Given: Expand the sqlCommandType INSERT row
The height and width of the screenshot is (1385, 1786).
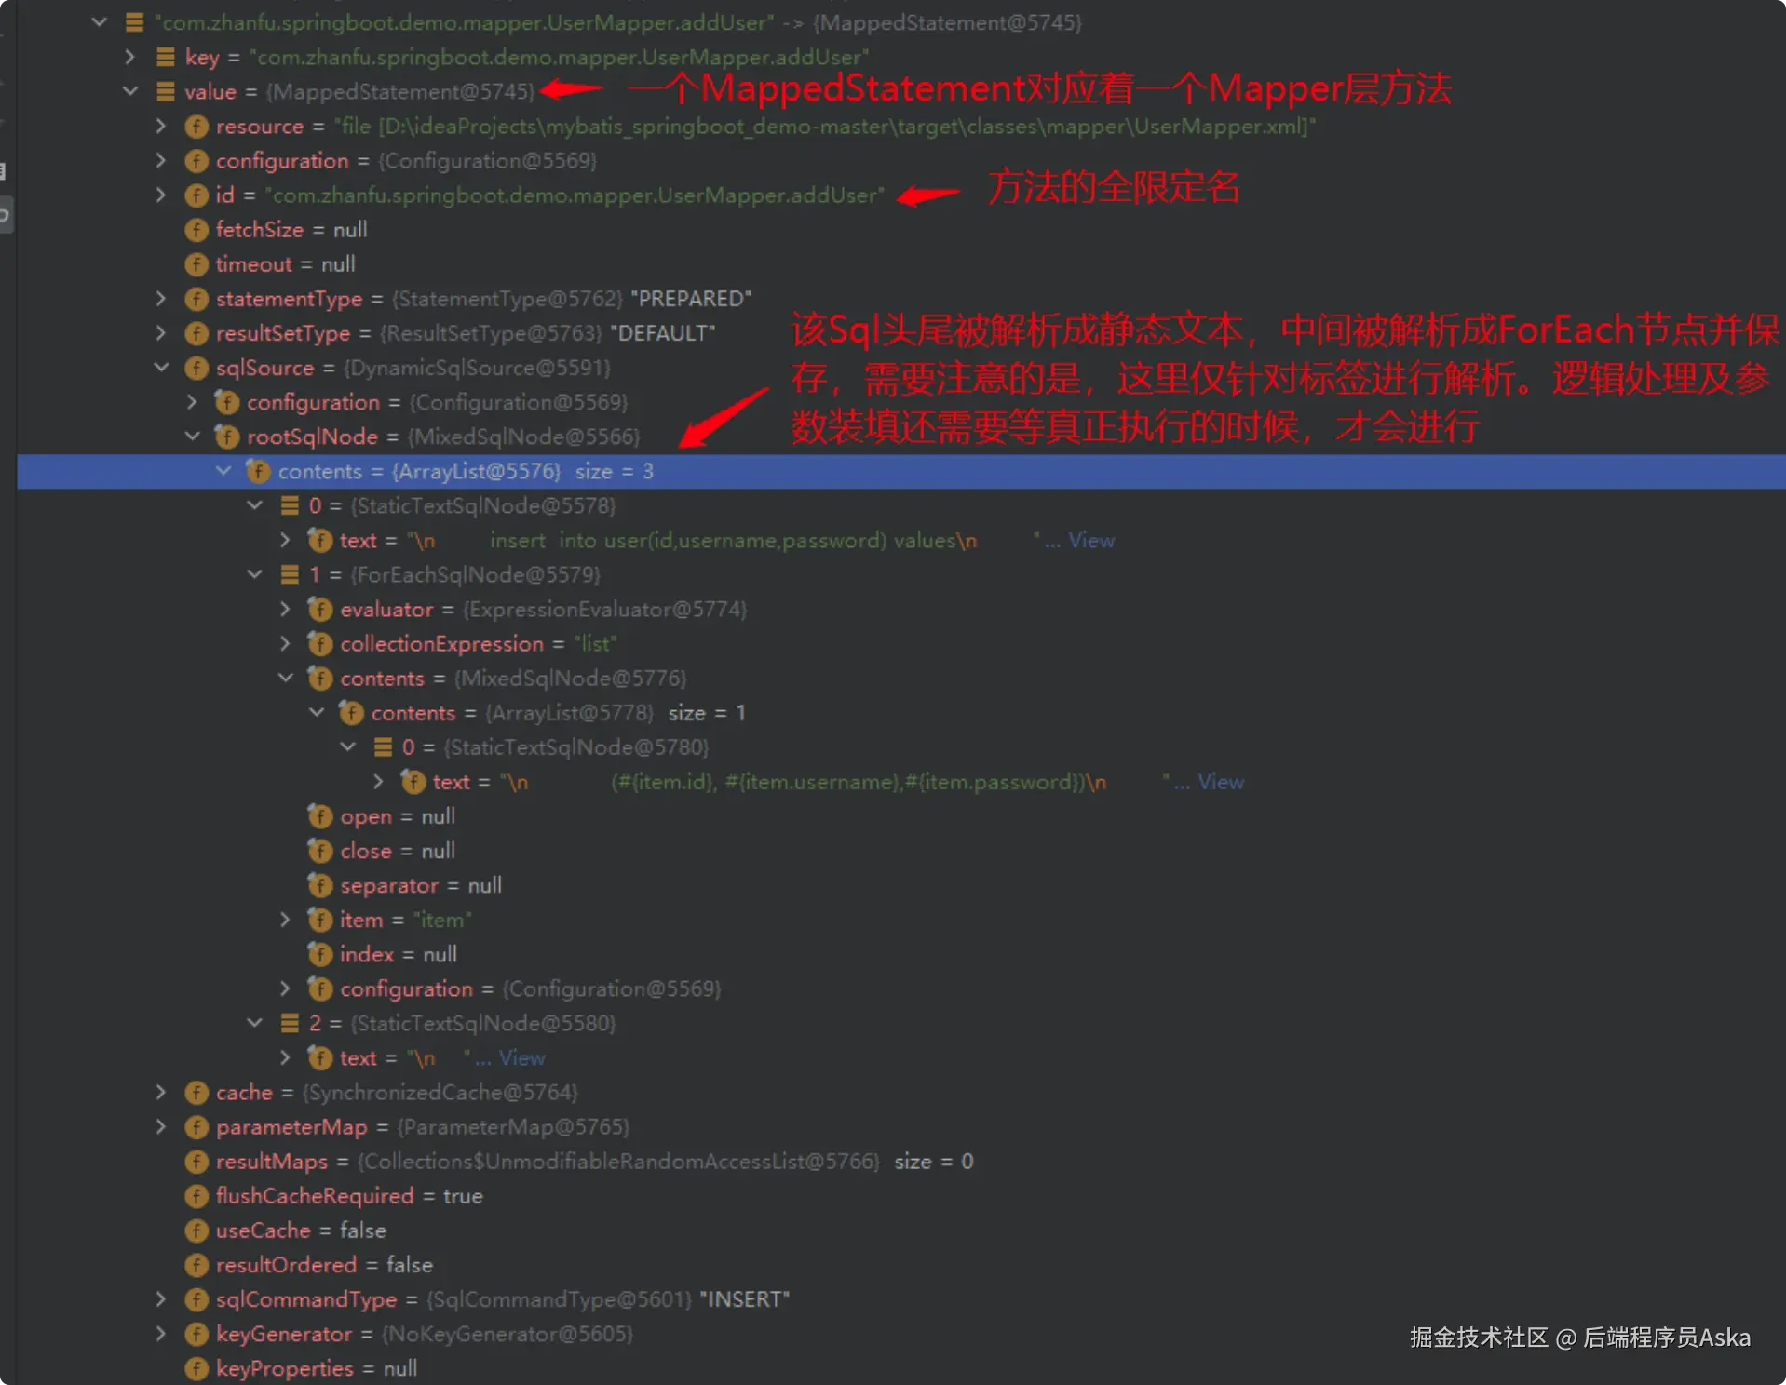Looking at the screenshot, I should 161,1298.
